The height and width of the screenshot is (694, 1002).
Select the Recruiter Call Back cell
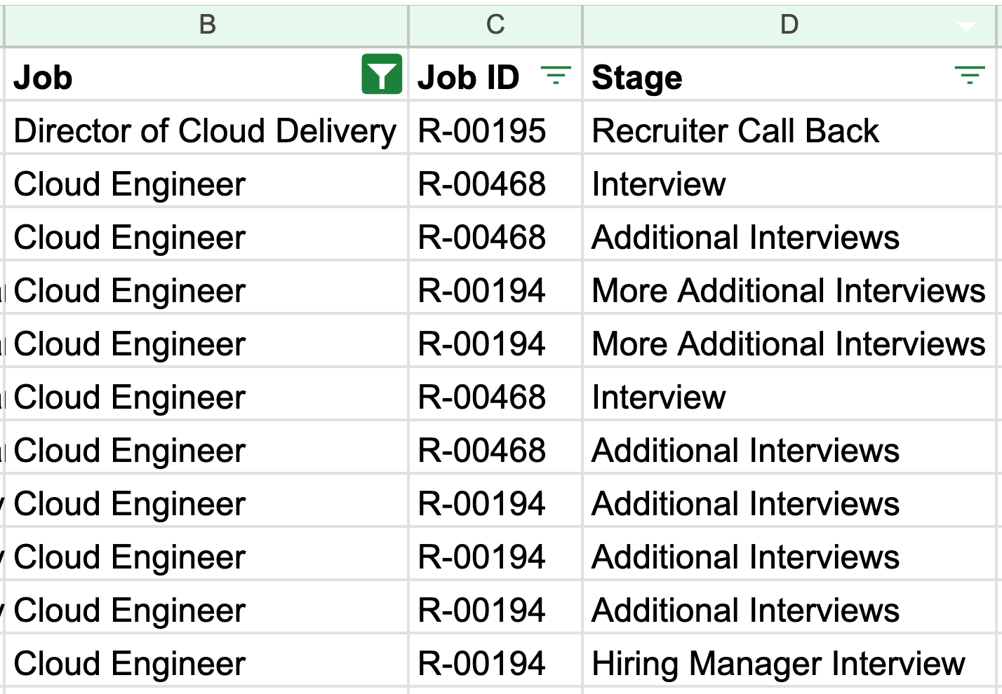coord(735,131)
